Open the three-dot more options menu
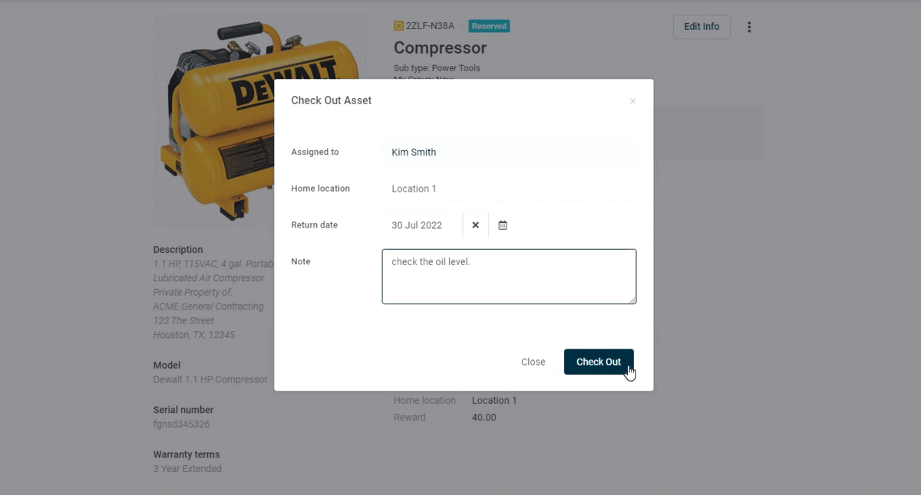921x495 pixels. pyautogui.click(x=749, y=27)
